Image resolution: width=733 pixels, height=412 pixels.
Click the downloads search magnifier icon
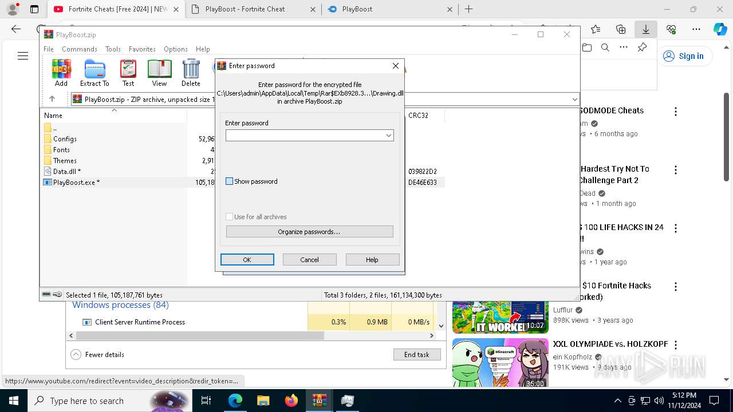pyautogui.click(x=605, y=47)
